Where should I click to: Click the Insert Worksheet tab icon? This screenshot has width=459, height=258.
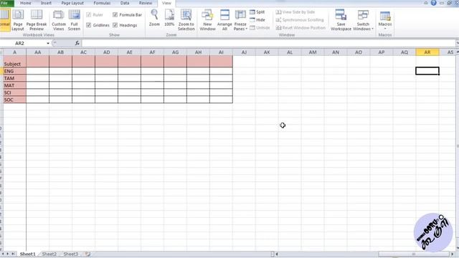(87, 254)
